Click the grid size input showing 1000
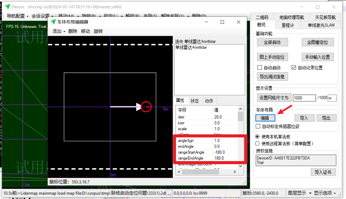This screenshot has height=199, width=346. click(x=304, y=98)
